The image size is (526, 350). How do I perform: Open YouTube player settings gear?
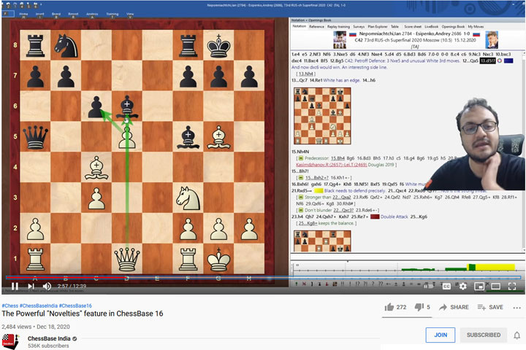(463, 287)
